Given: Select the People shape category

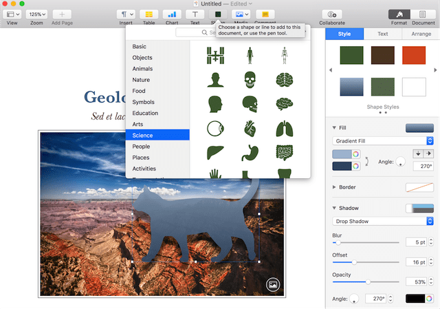Looking at the screenshot, I should tap(142, 147).
